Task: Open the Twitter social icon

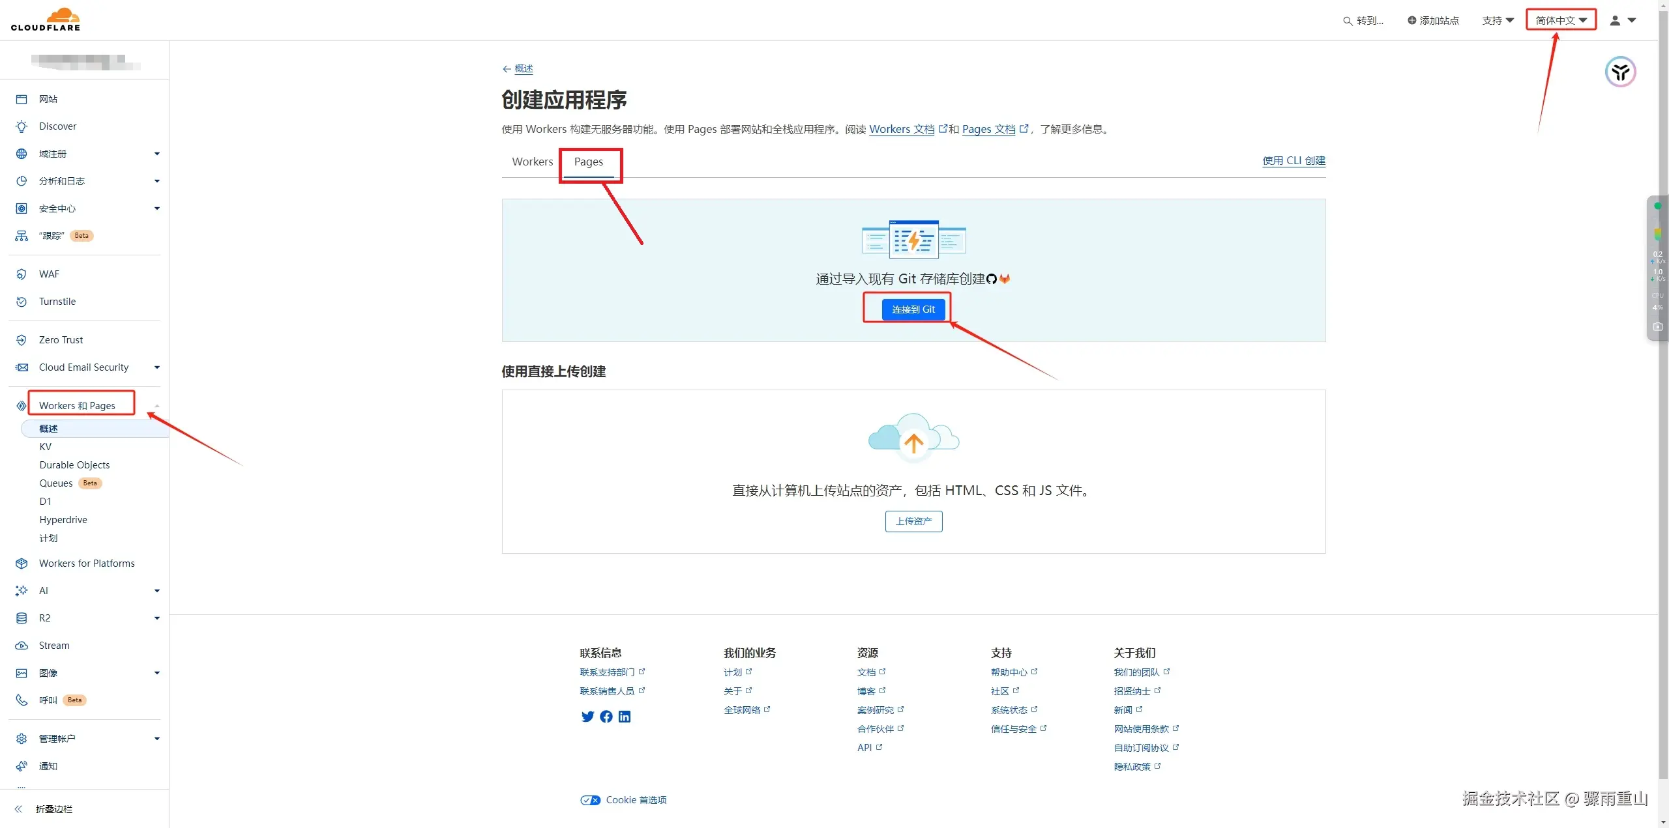Action: 587,717
